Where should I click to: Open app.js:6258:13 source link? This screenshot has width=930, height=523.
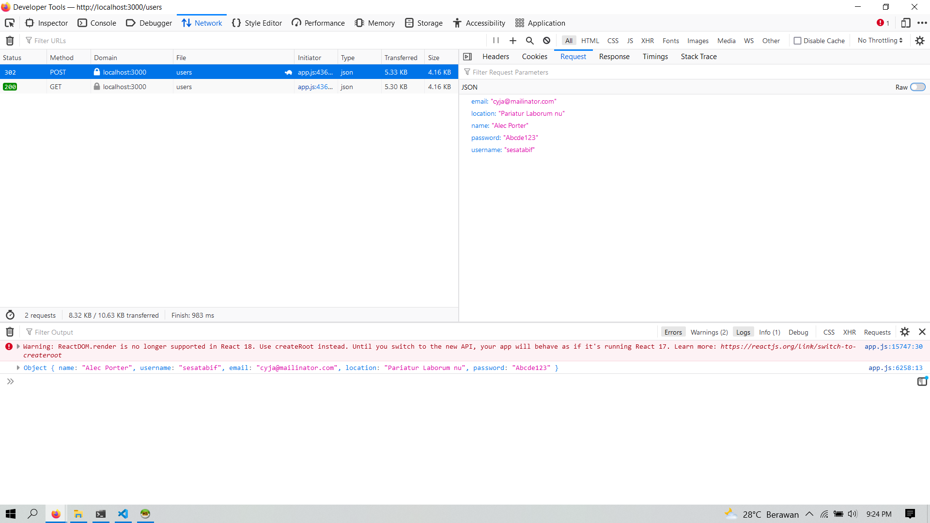895,368
